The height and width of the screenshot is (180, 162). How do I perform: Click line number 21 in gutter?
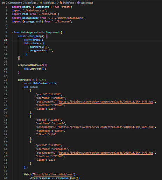pyautogui.click(x=6, y=80)
